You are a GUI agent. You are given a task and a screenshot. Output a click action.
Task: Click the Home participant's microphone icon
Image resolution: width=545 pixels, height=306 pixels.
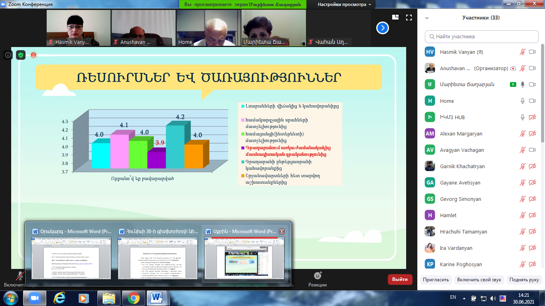point(522,101)
